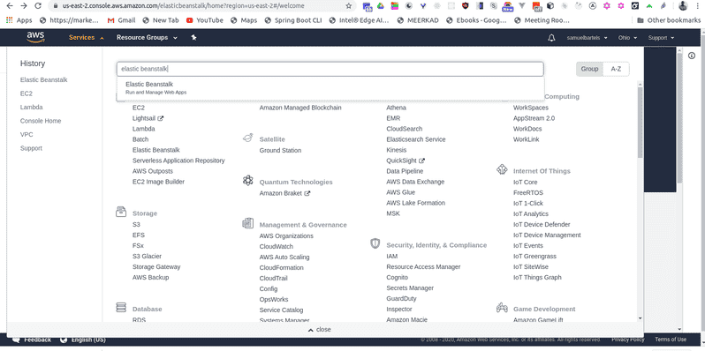Click the pin favorites star icon
The image size is (705, 351).
pos(193,38)
